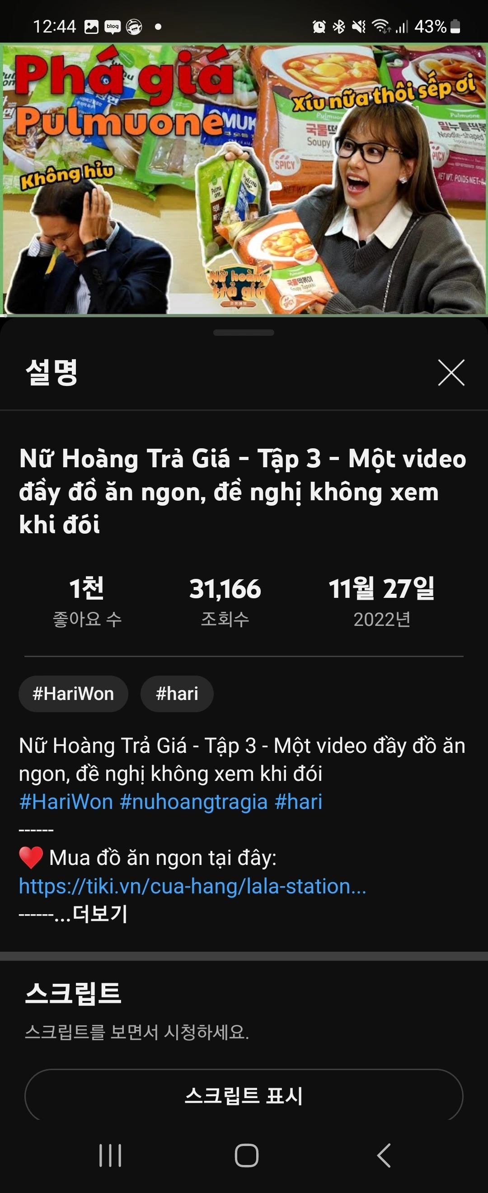
Task: Expand description with 더보기
Action: tap(100, 913)
